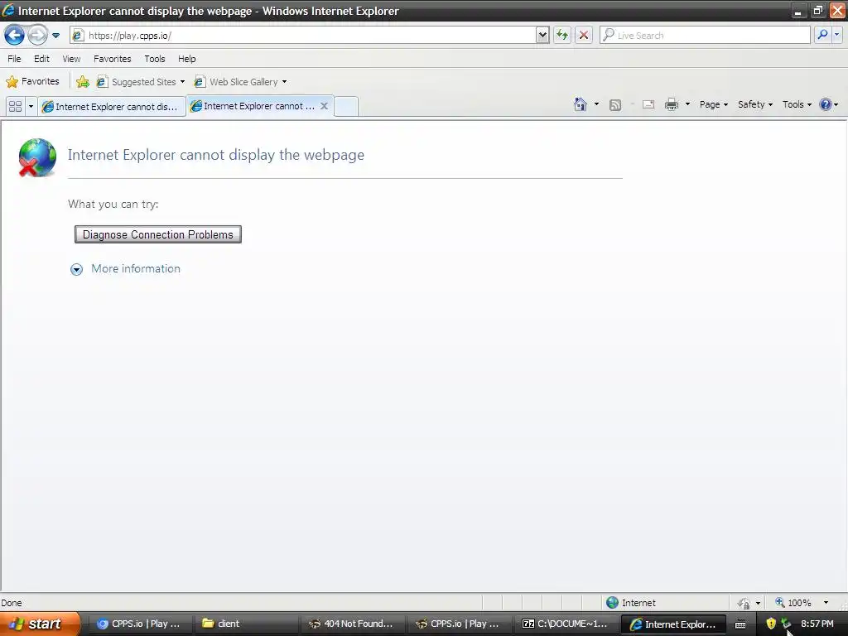Screen dimensions: 848x636
Task: Open the View menu
Action: [x=71, y=59]
